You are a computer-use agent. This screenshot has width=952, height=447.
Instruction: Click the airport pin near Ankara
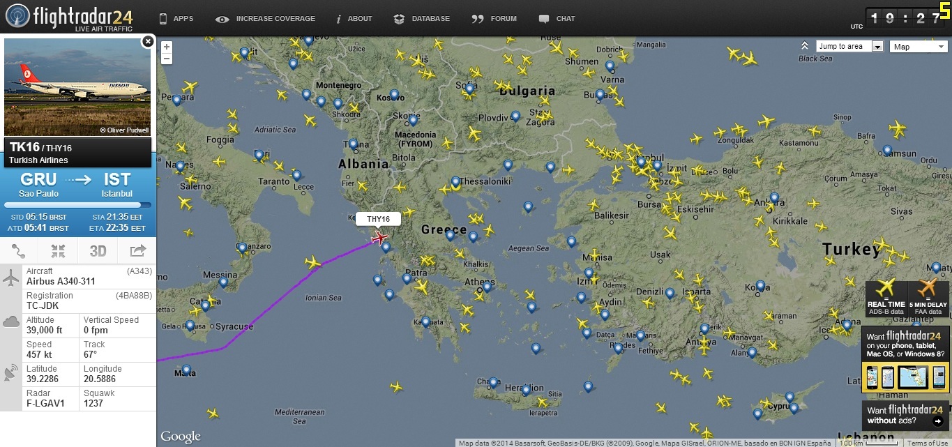pos(774,198)
